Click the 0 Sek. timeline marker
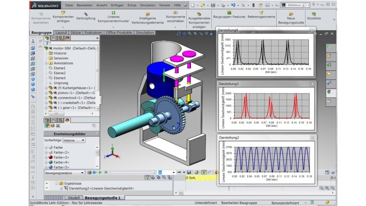The height and width of the screenshot is (206, 366). point(191,178)
